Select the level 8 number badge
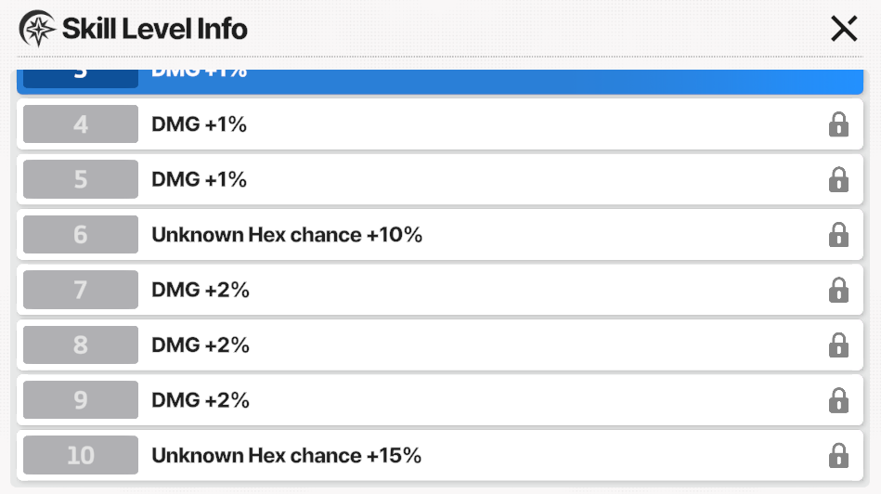Image resolution: width=881 pixels, height=494 pixels. coord(81,344)
